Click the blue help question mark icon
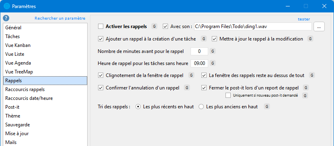This screenshot has width=334, height=146. [x=6, y=18]
